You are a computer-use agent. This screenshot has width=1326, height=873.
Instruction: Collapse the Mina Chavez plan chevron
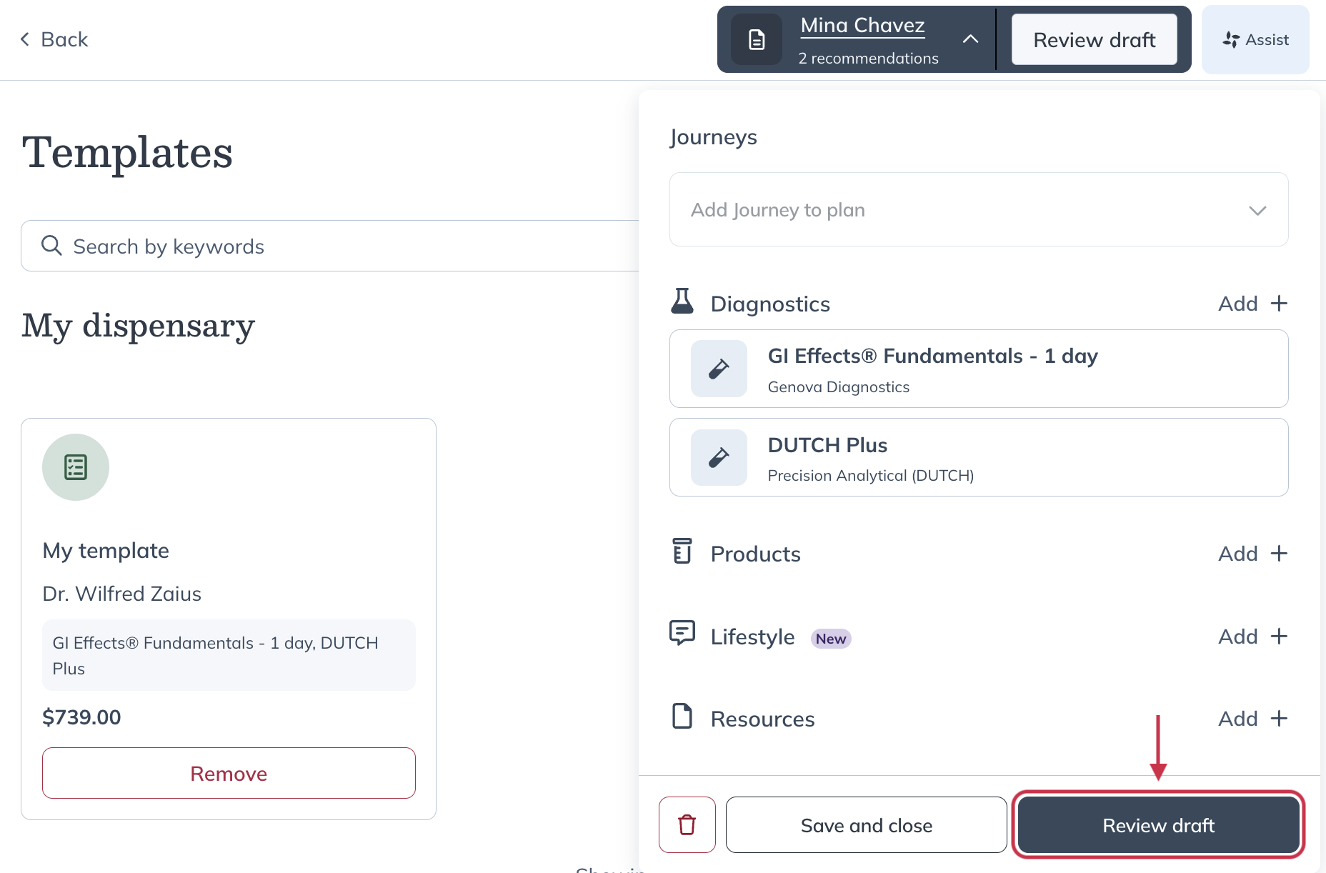(970, 39)
